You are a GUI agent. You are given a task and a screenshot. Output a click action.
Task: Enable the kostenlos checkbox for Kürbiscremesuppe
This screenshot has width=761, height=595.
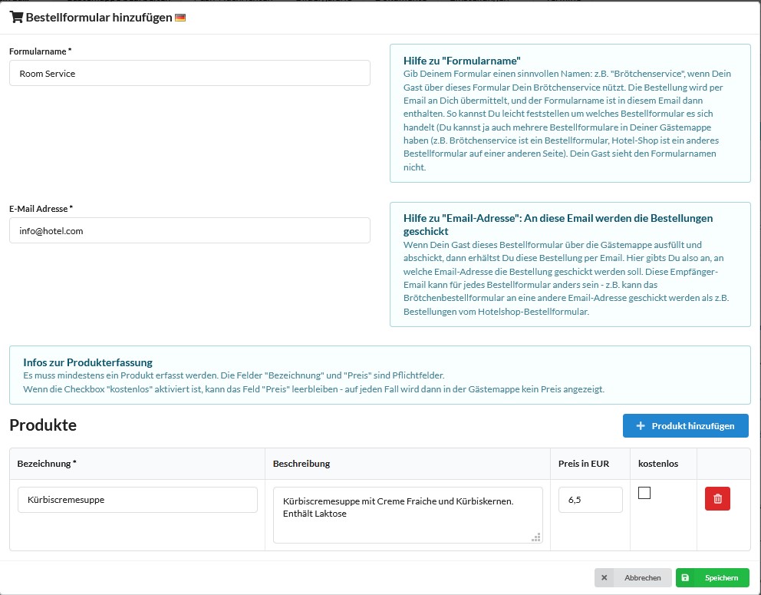644,493
